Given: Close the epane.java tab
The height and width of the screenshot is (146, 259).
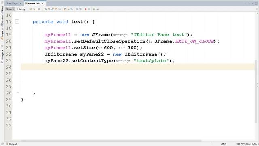Looking at the screenshot, I should (43, 4).
